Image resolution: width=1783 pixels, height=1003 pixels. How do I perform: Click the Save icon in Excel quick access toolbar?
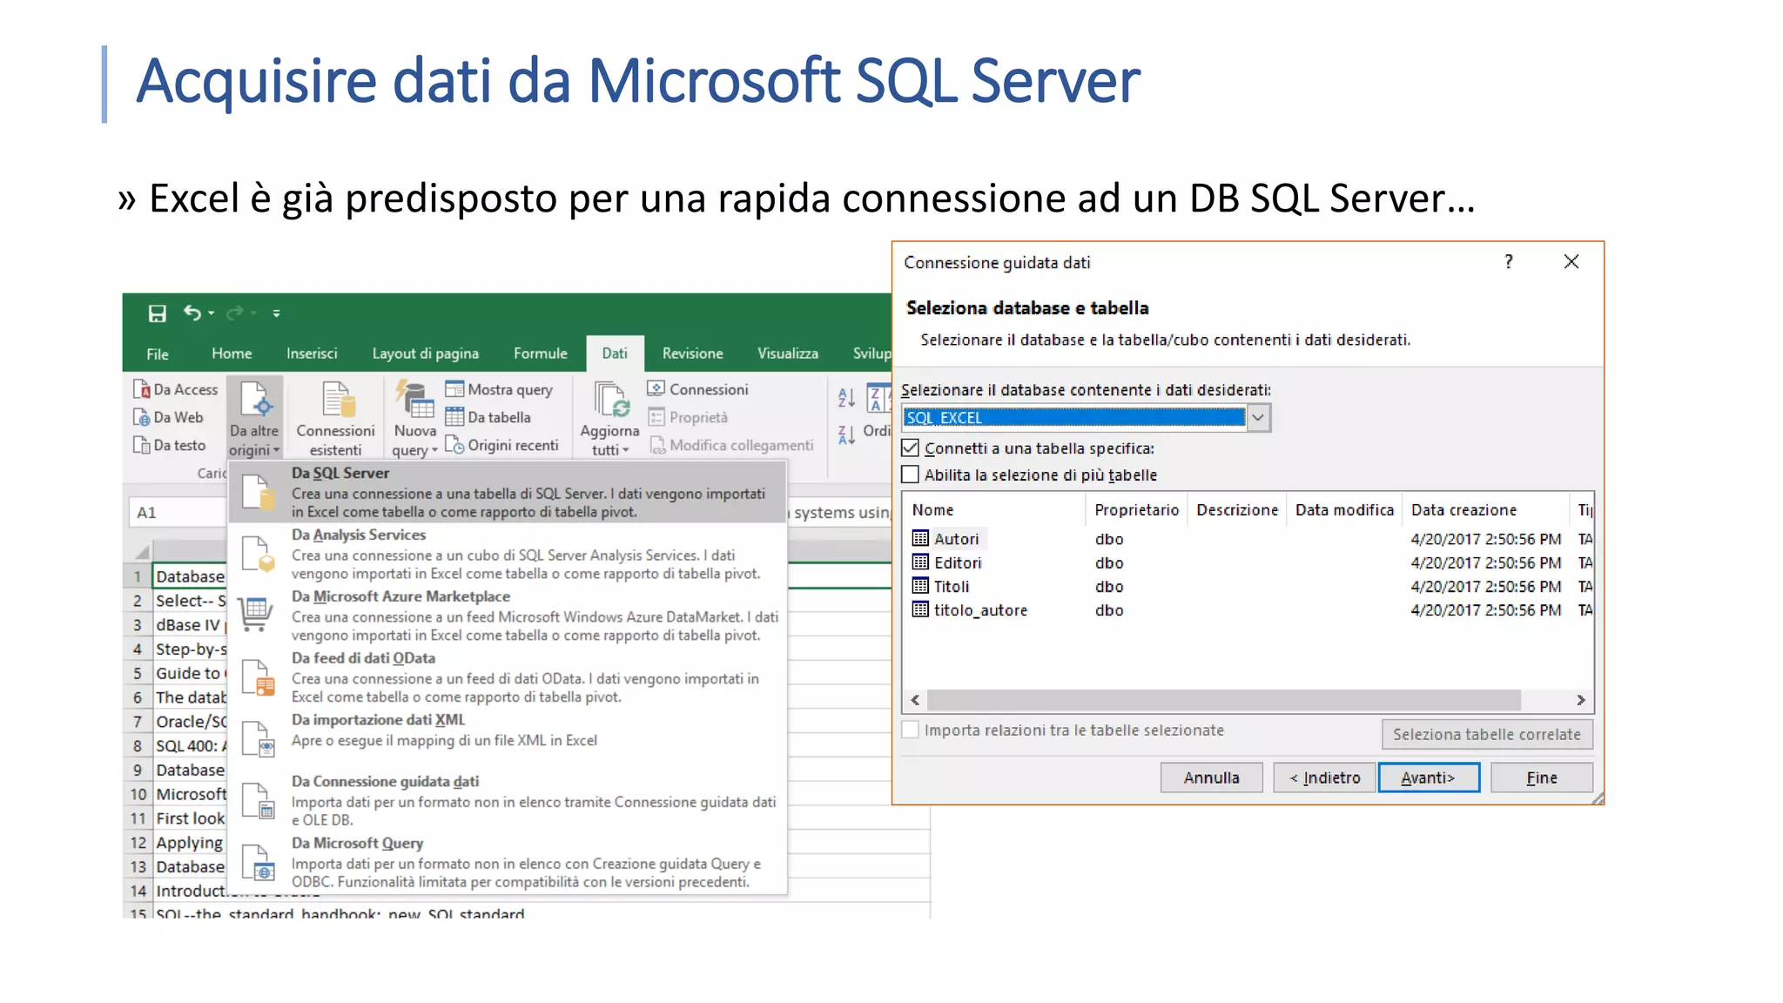tap(157, 313)
